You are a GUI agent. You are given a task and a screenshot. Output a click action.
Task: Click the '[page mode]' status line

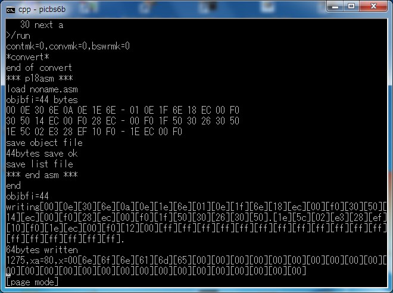coord(32,282)
